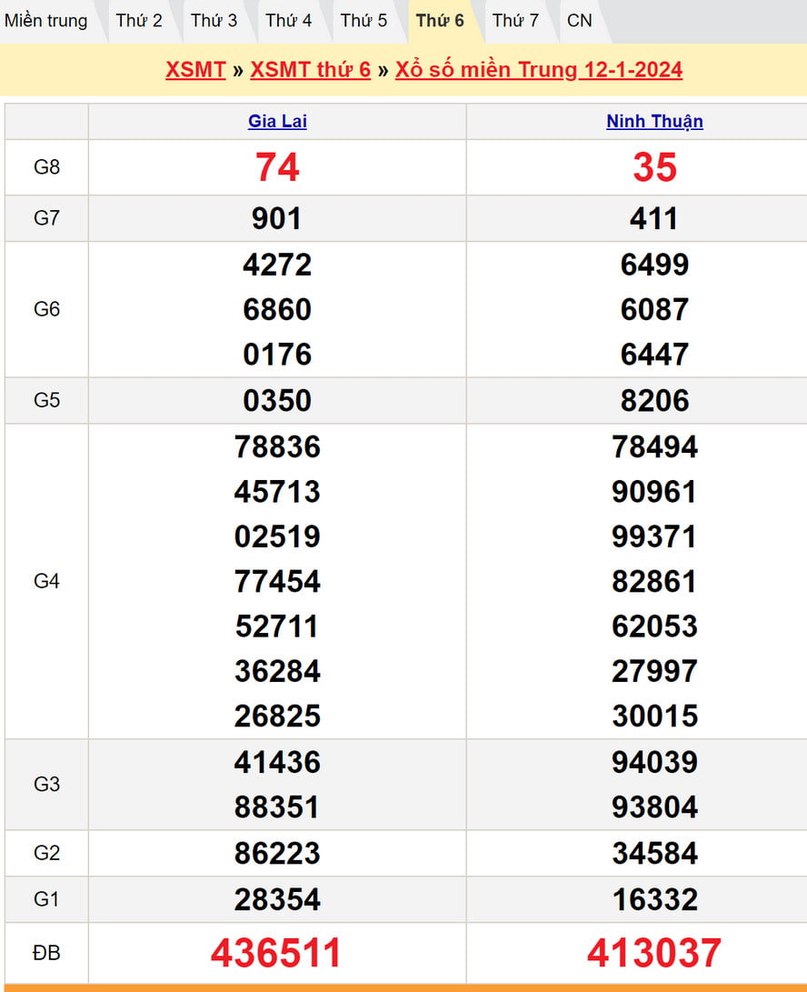Select Ninh Thuận G1 number 16332
Image resolution: width=807 pixels, height=992 pixels.
(x=654, y=899)
